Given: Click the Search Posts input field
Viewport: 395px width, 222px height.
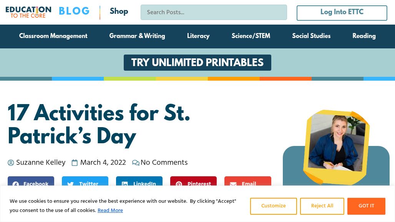Looking at the screenshot, I should pos(214,12).
